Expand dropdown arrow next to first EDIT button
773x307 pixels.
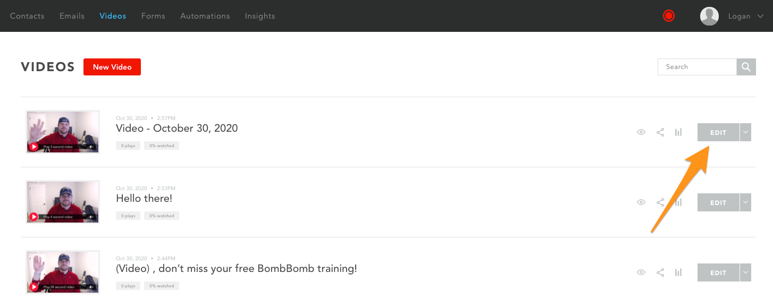coord(745,132)
